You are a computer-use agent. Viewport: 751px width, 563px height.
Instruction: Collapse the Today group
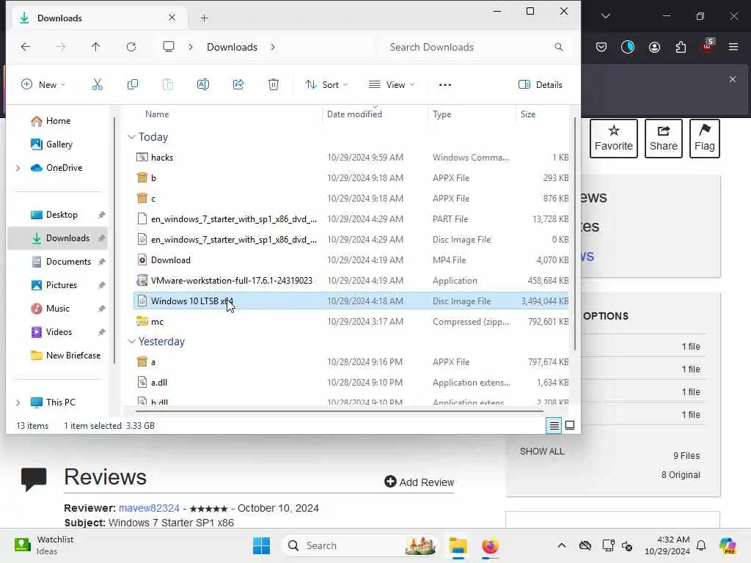[131, 137]
